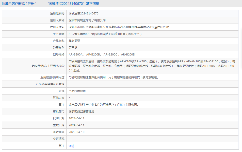Click the 注册人住所 row label

(x=57, y=27)
